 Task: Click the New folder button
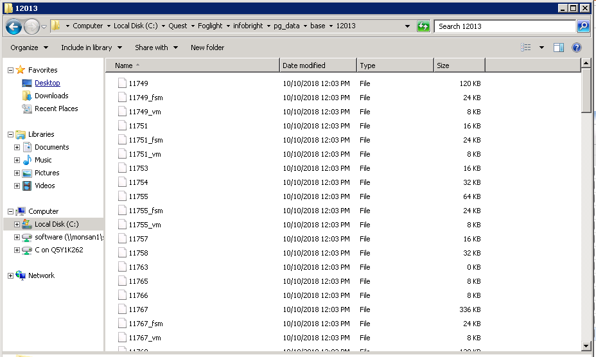pyautogui.click(x=207, y=48)
